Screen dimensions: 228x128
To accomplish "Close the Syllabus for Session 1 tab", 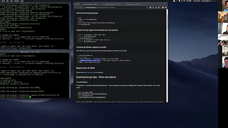I will click(122, 4).
